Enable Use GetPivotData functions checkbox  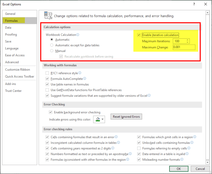click(x=47, y=90)
